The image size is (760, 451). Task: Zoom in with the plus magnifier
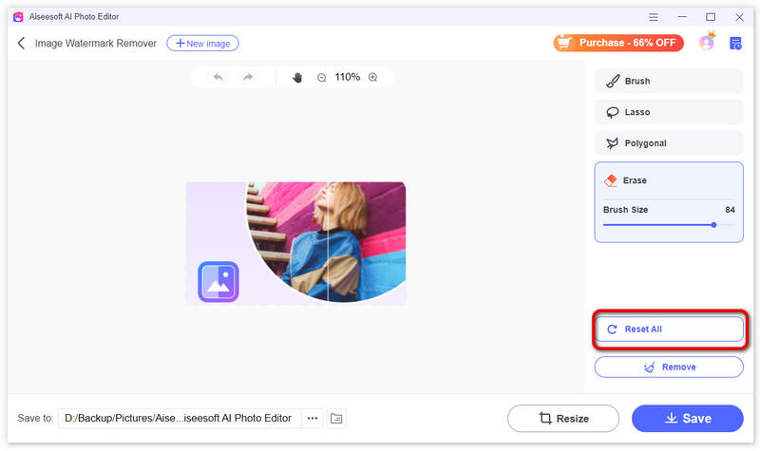click(372, 77)
